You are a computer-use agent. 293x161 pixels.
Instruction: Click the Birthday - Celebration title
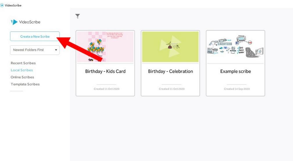pos(170,71)
